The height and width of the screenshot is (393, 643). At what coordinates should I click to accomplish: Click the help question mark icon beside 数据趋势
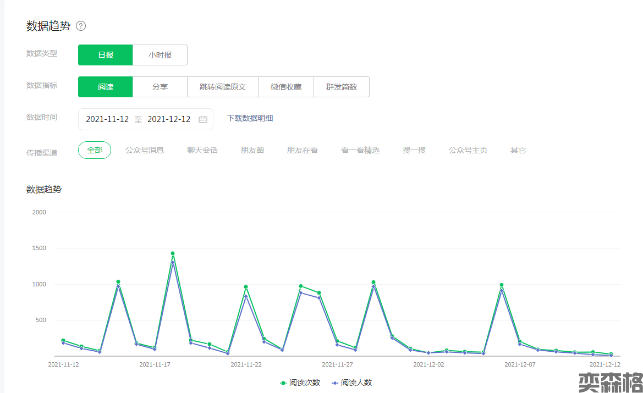point(81,26)
